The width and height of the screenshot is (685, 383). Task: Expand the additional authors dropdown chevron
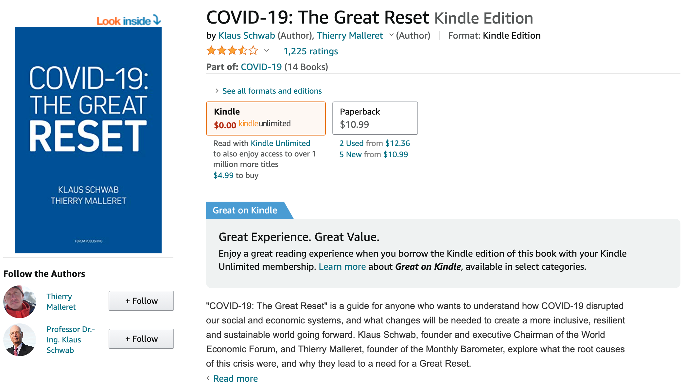(391, 35)
